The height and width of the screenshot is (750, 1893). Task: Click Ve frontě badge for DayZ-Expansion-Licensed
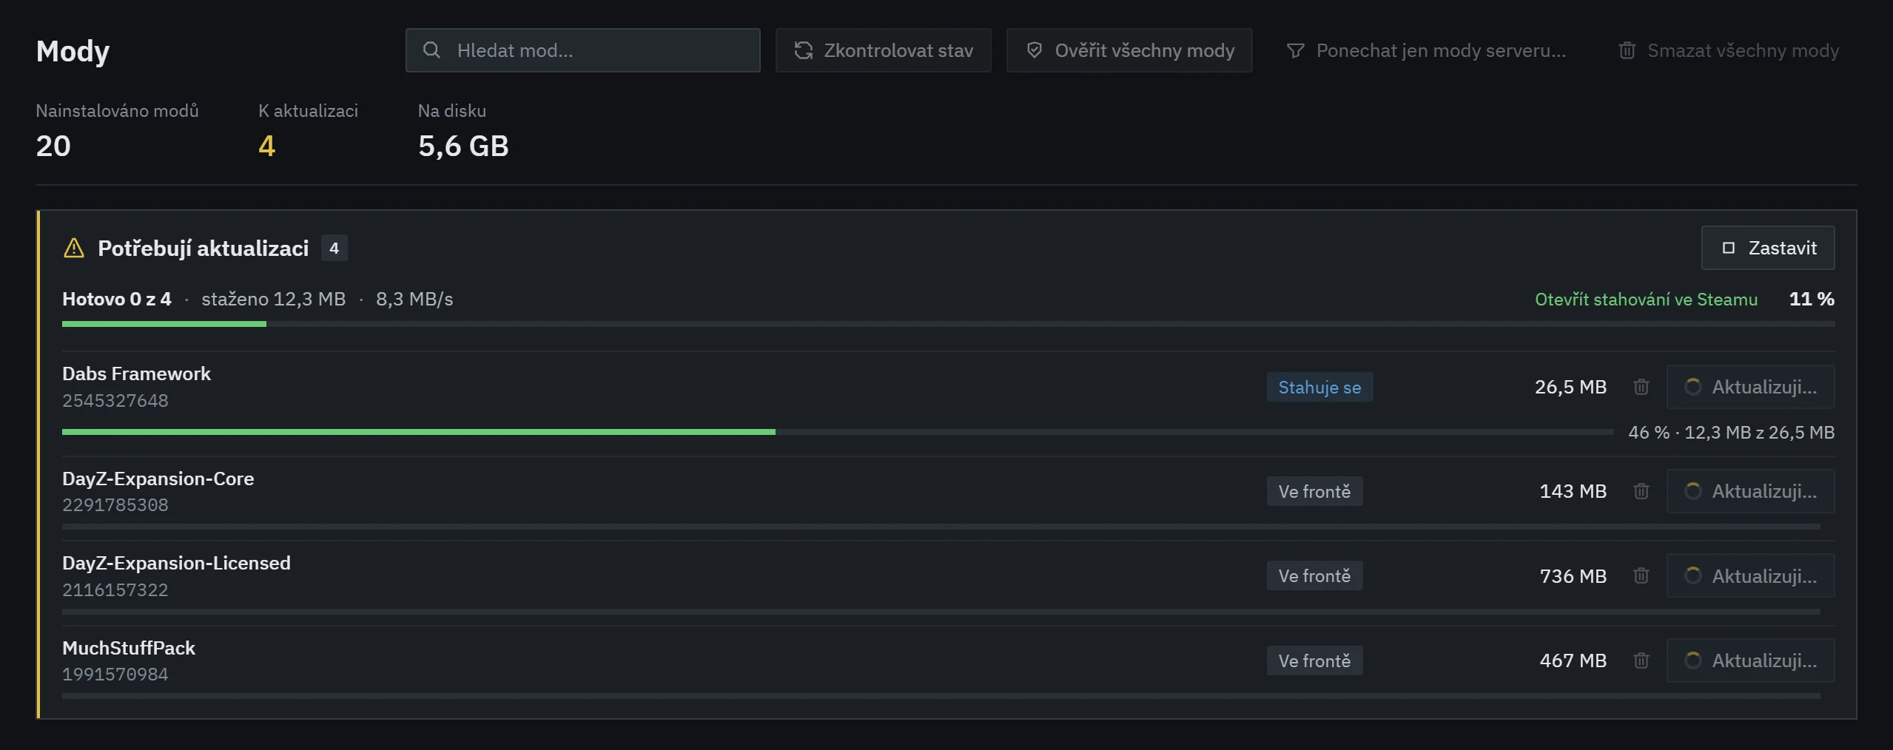(1314, 575)
